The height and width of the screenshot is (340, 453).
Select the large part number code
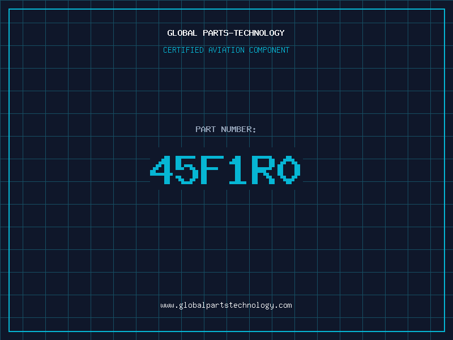pyautogui.click(x=226, y=170)
